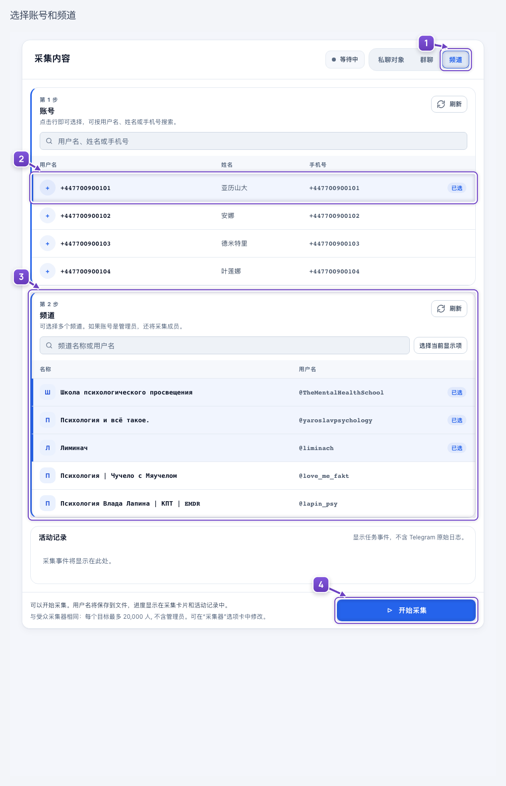
Task: Click phone number +447700900103 cell
Action: (x=334, y=244)
